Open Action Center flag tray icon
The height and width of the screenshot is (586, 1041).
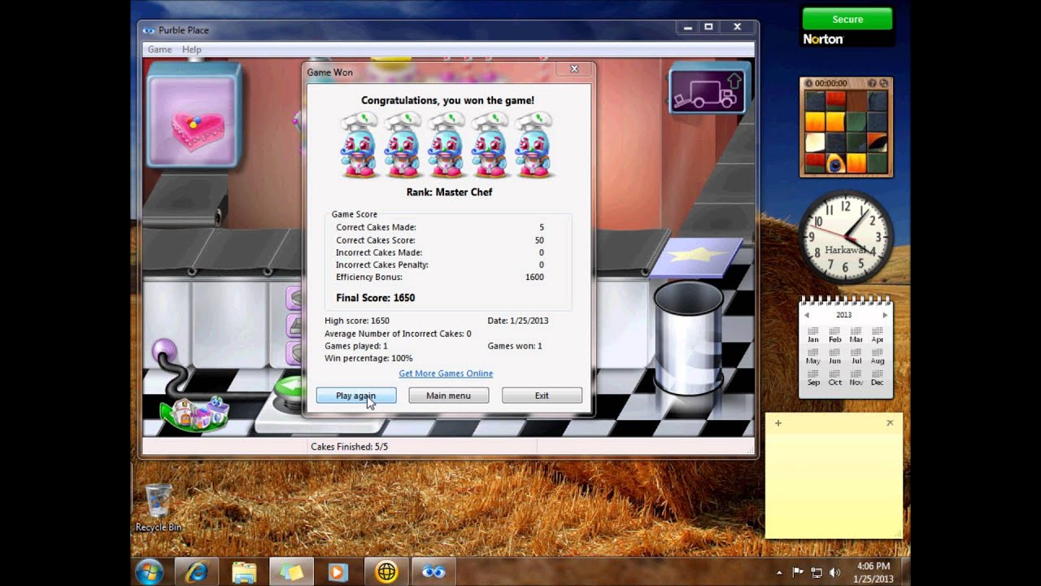click(799, 572)
